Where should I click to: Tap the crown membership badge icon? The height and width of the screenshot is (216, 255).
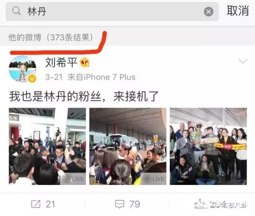click(84, 62)
